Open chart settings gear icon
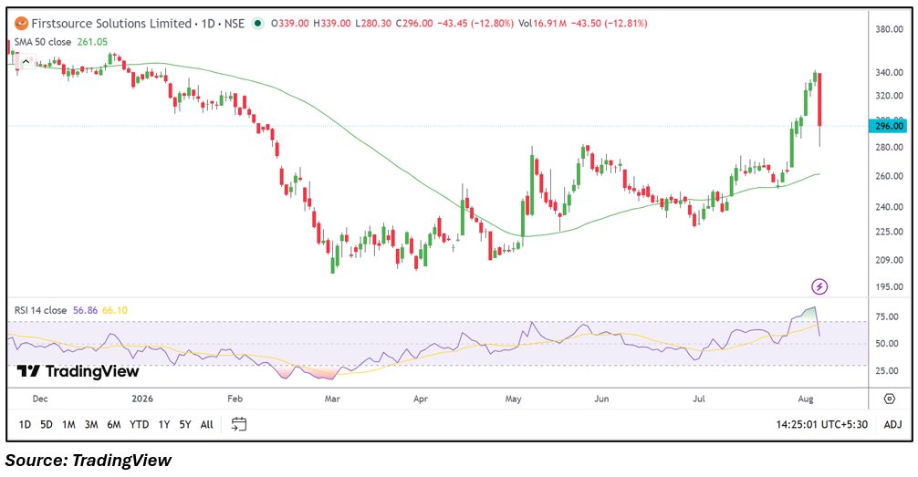 [890, 399]
